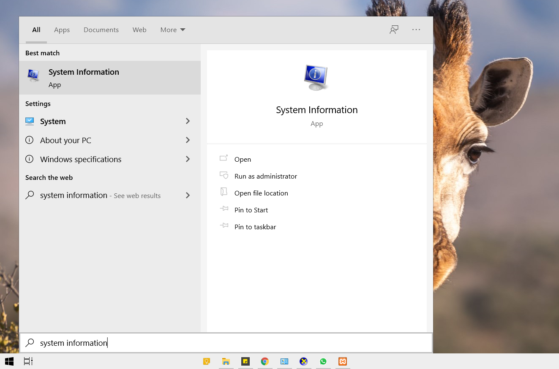The image size is (559, 369).
Task: Open the three-dot options menu
Action: (x=416, y=30)
